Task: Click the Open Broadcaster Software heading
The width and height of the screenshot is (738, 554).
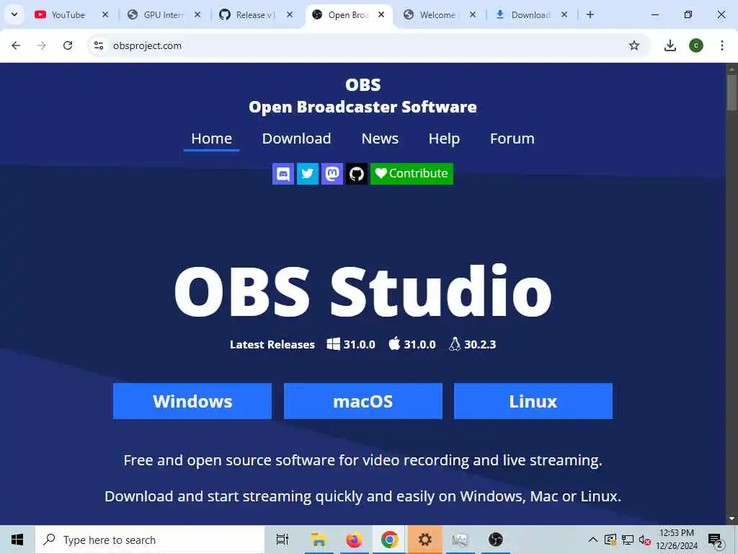Action: (x=363, y=107)
